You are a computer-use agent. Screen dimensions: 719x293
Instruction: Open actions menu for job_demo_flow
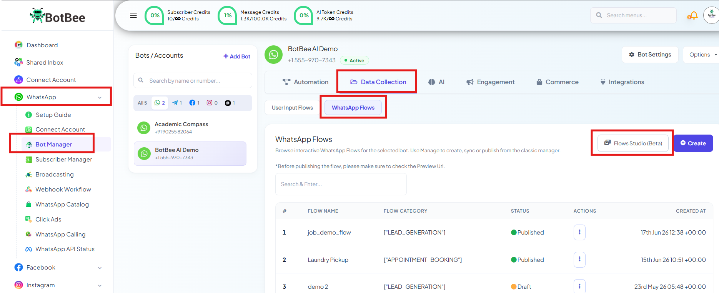[579, 232]
